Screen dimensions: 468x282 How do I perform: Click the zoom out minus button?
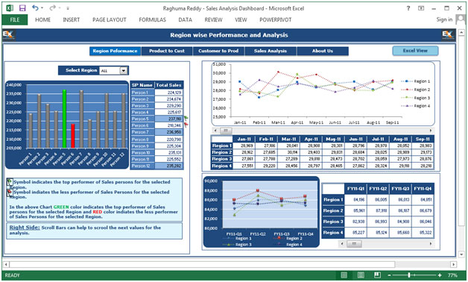(x=389, y=275)
